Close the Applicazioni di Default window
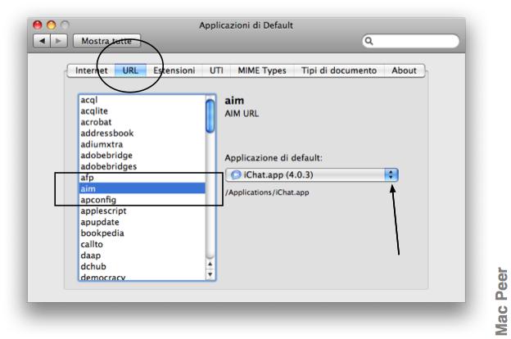This screenshot has width=511, height=339. 38,25
